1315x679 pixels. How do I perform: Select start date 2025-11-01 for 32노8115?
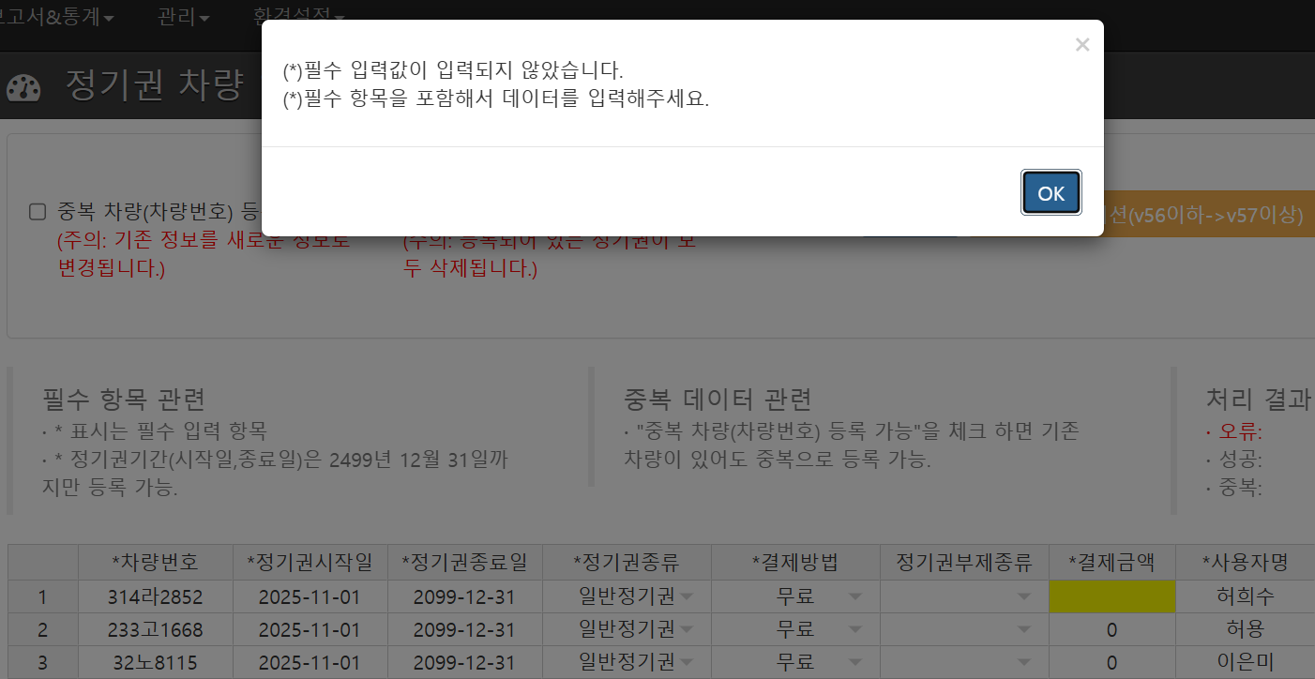(310, 662)
